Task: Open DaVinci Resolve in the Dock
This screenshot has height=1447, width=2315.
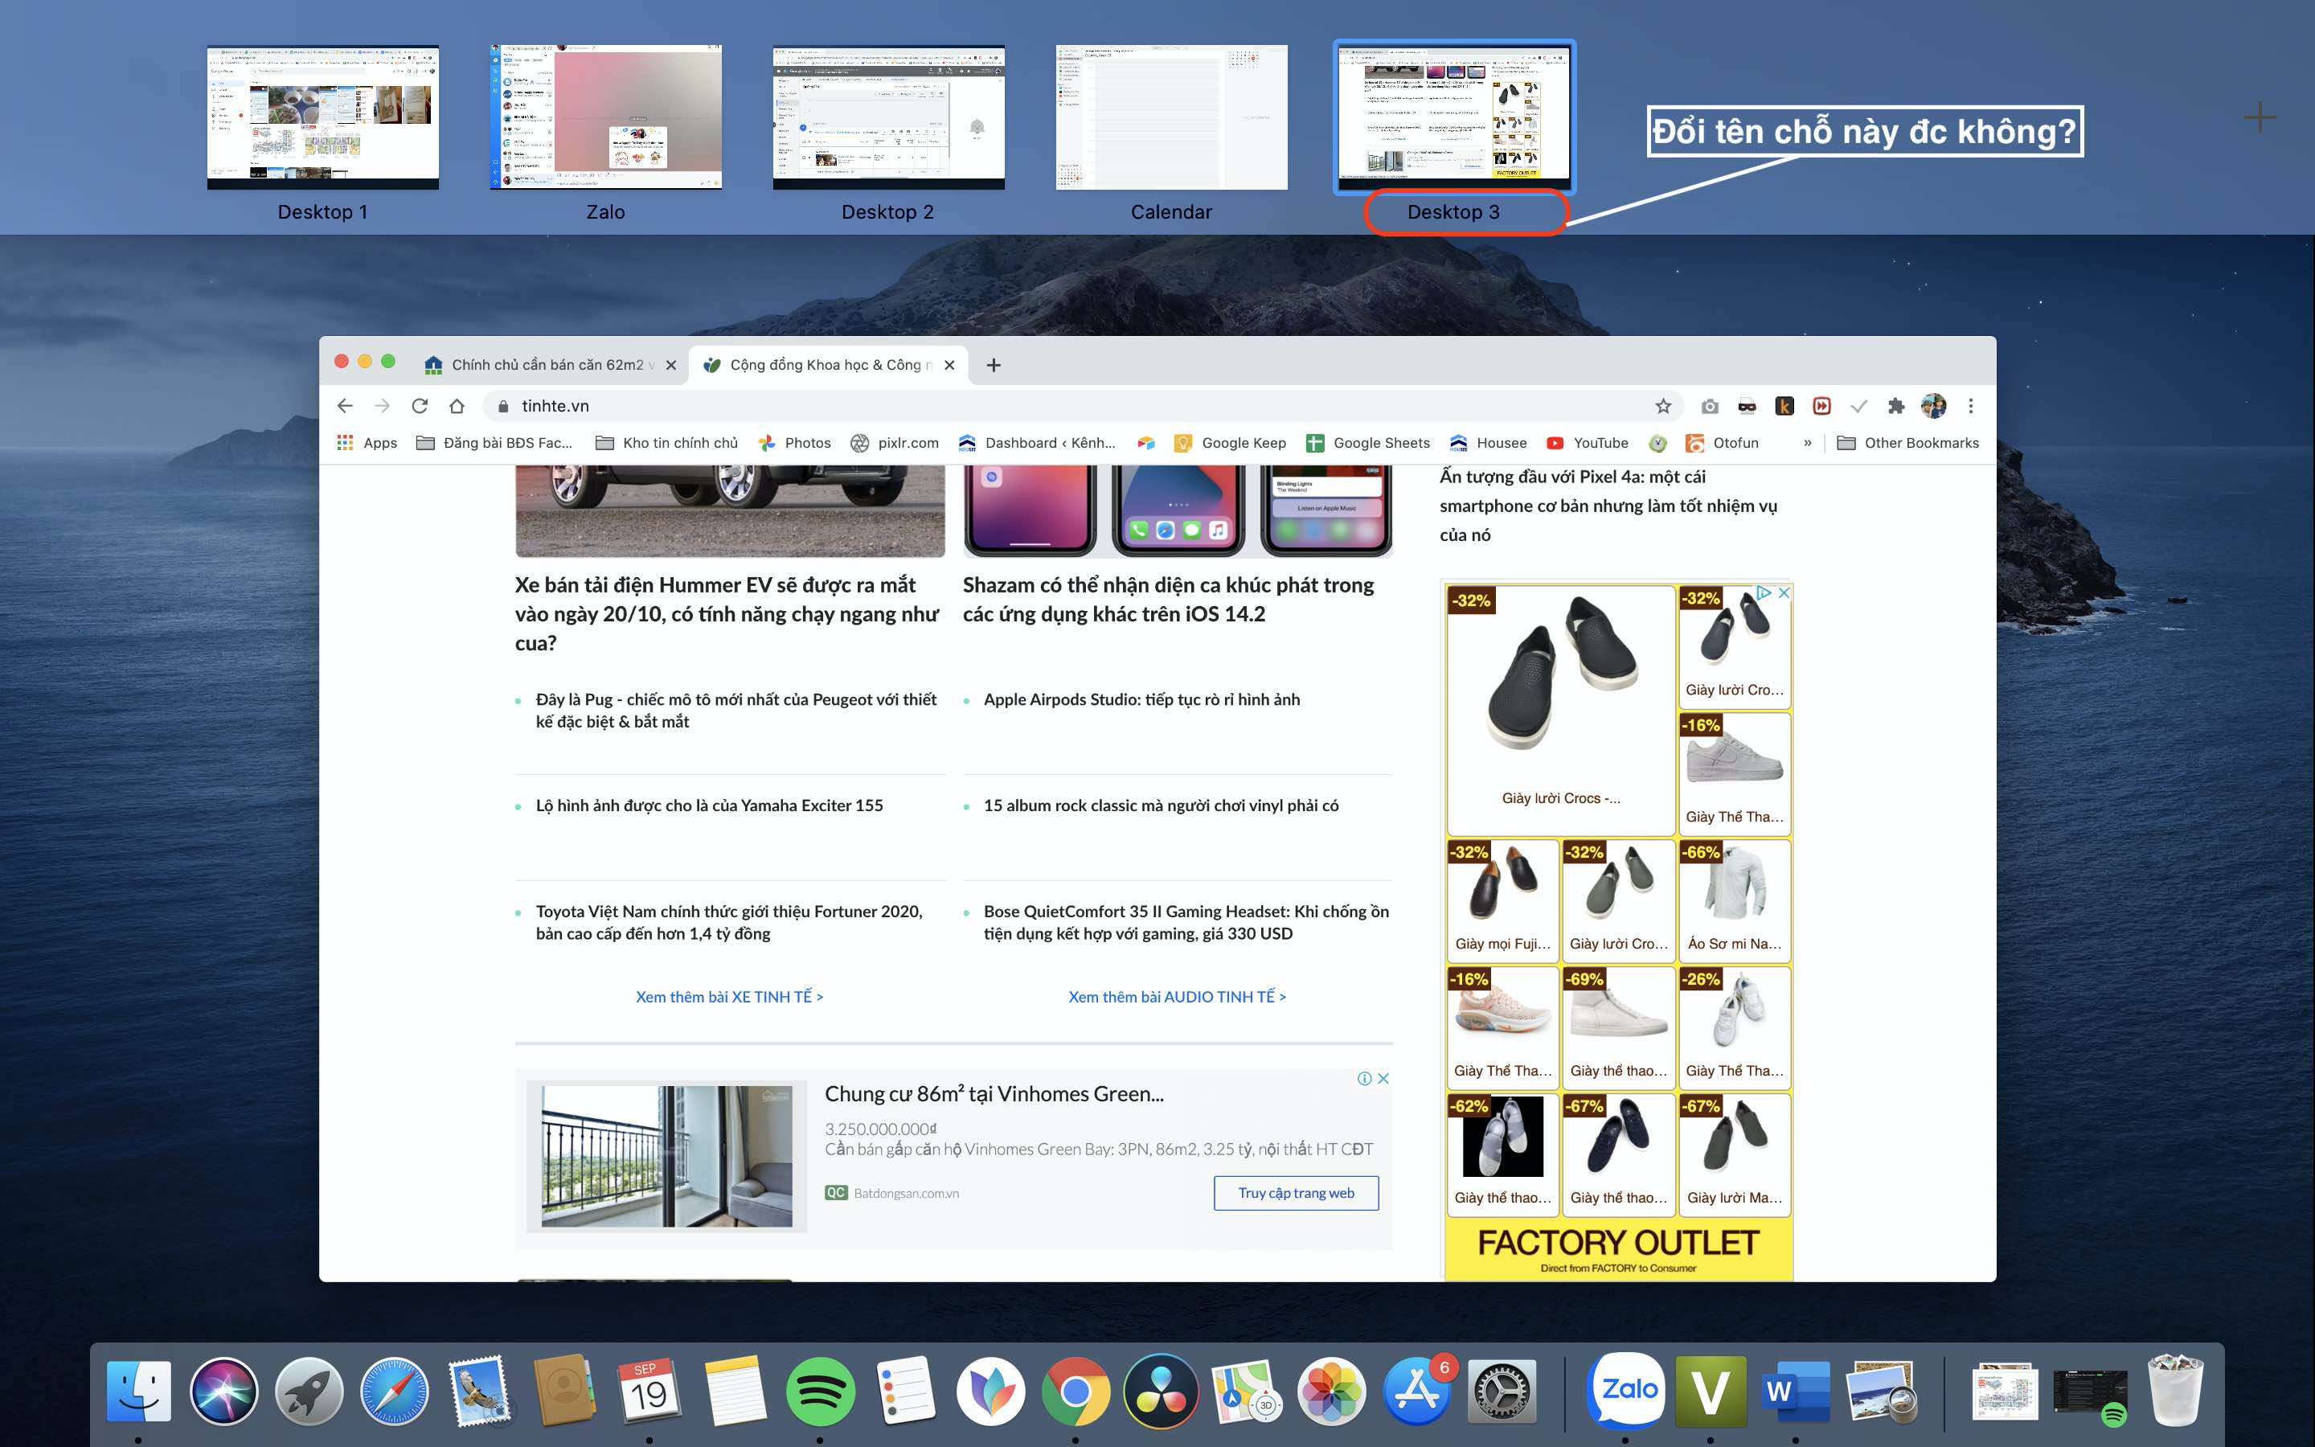Action: click(1161, 1391)
